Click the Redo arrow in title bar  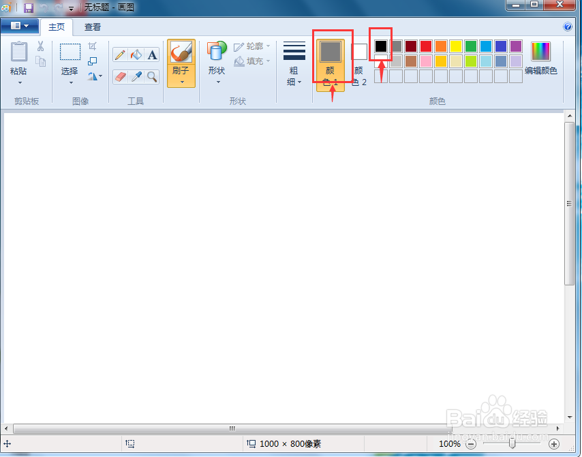(59, 7)
